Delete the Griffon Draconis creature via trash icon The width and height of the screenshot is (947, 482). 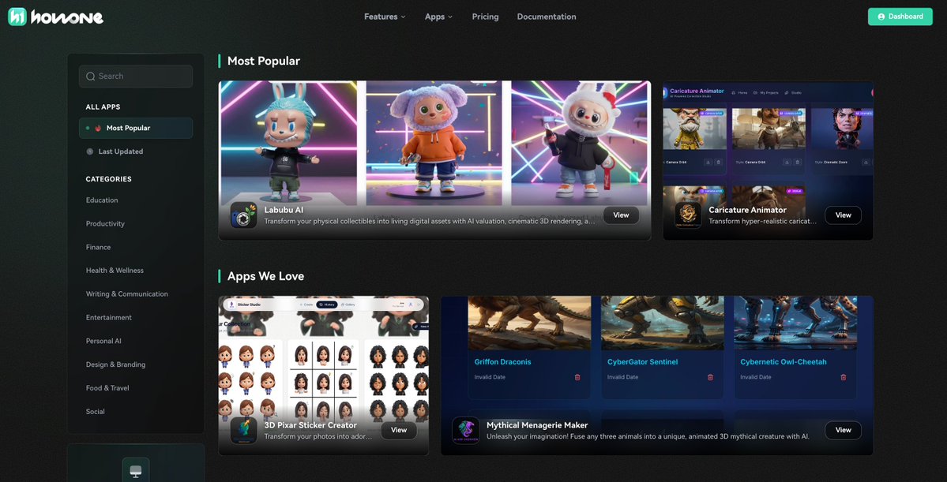tap(577, 377)
